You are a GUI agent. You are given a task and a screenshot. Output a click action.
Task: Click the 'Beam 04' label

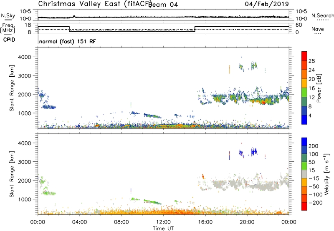coord(163,5)
